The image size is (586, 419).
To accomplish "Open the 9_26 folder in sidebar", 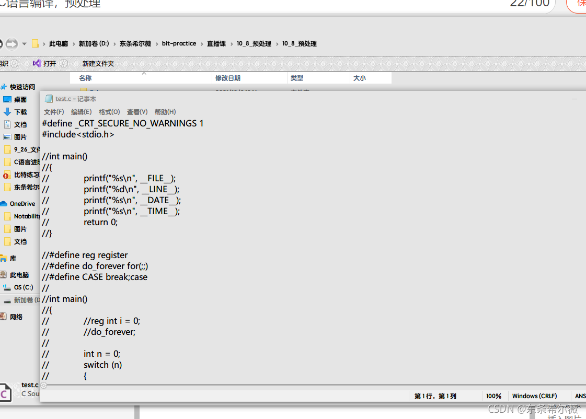I will click(21, 150).
